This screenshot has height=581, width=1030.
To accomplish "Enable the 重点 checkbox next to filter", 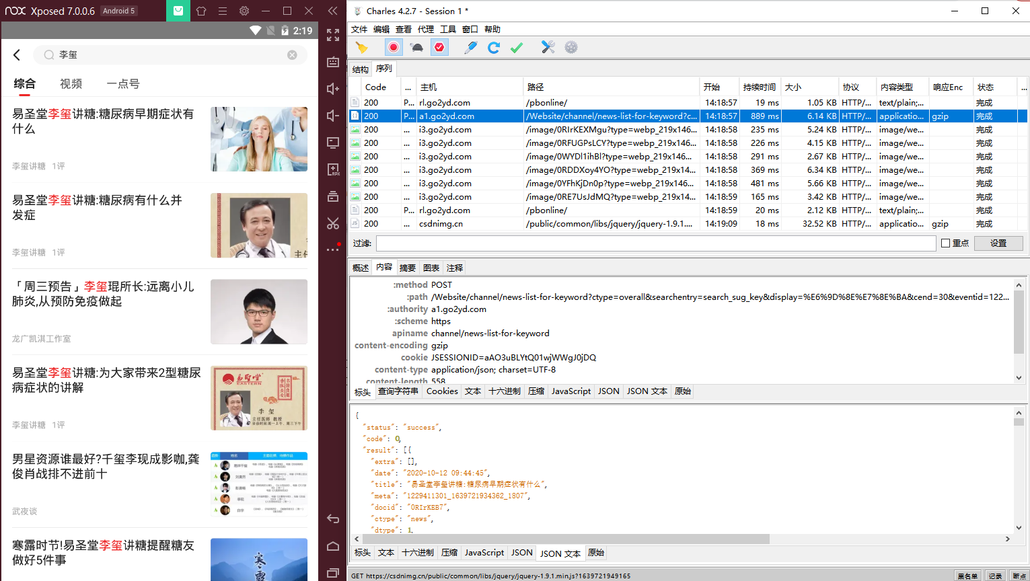I will (945, 243).
